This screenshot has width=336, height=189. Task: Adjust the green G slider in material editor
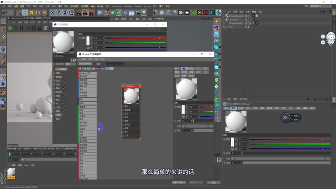136,43
